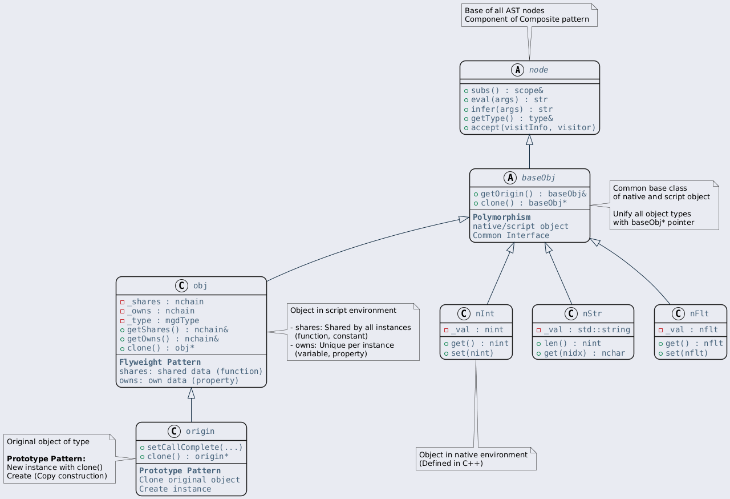The width and height of the screenshot is (730, 499).
Task: Click the 'C' class icon beside origin
Action: 173,431
